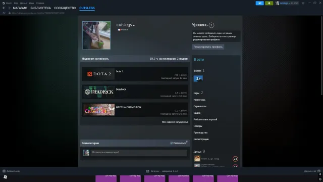The image size is (323, 182).
Task: Open the Друзья 9 link
Action: pyautogui.click(x=199, y=152)
